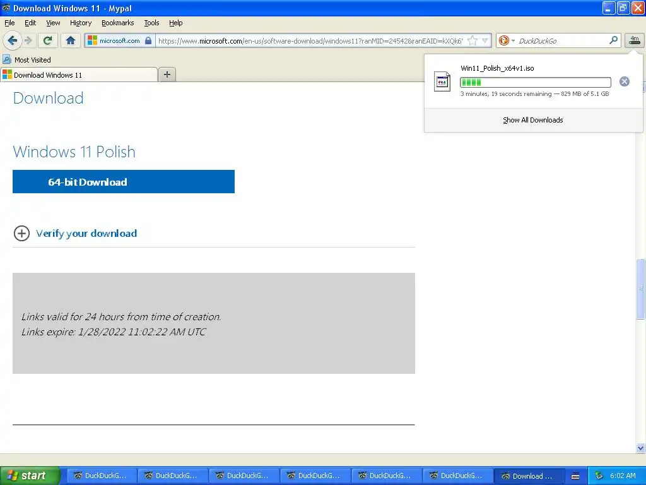646x485 pixels.
Task: Open Show All Downloads
Action: point(532,120)
